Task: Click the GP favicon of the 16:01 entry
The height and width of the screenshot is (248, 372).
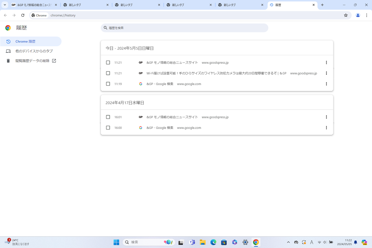Action: (x=141, y=117)
